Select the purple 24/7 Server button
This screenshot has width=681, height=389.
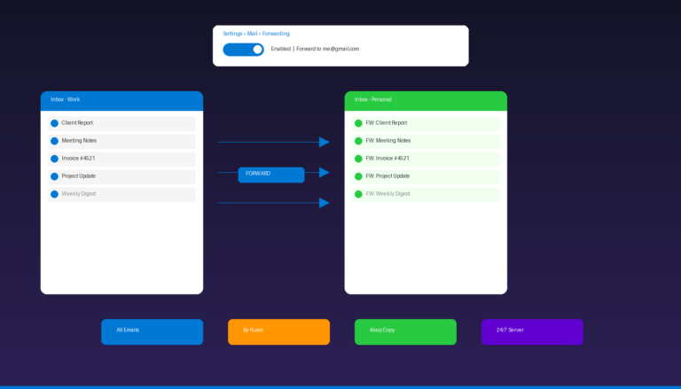tap(532, 331)
